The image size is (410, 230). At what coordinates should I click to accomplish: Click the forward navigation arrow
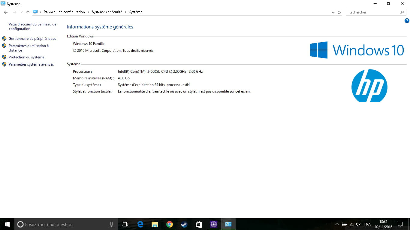click(x=14, y=12)
